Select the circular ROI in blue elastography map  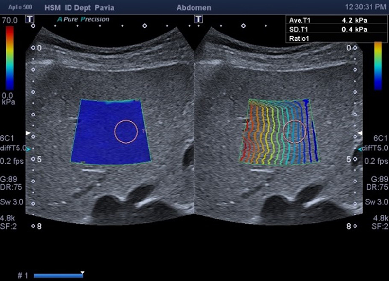[126, 132]
